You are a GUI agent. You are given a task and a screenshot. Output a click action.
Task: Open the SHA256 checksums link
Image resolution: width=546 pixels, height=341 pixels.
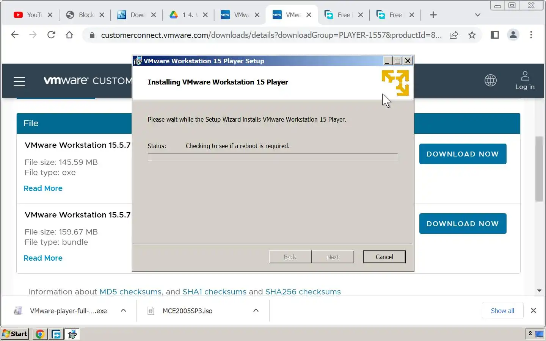click(x=303, y=292)
